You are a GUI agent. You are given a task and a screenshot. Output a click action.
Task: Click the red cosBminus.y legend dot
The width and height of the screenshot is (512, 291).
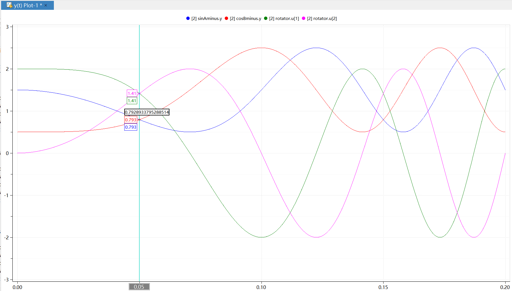click(226, 18)
